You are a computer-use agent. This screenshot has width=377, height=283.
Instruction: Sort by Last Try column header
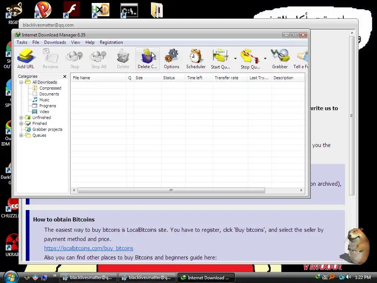[260, 78]
